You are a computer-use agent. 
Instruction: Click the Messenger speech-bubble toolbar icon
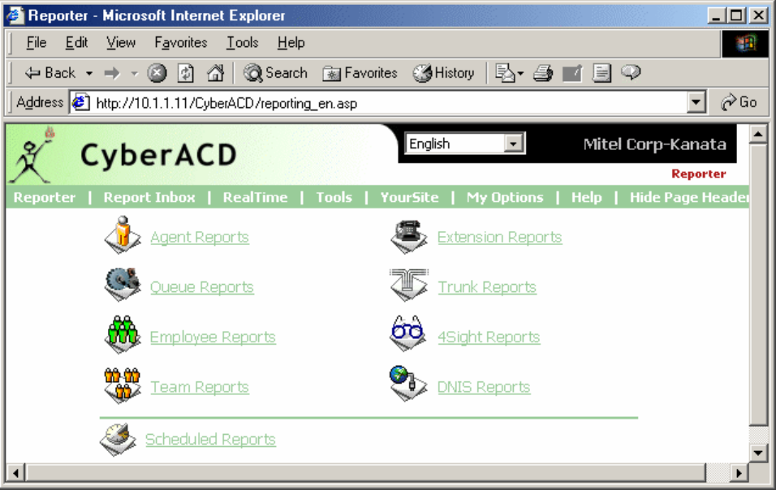pyautogui.click(x=631, y=73)
